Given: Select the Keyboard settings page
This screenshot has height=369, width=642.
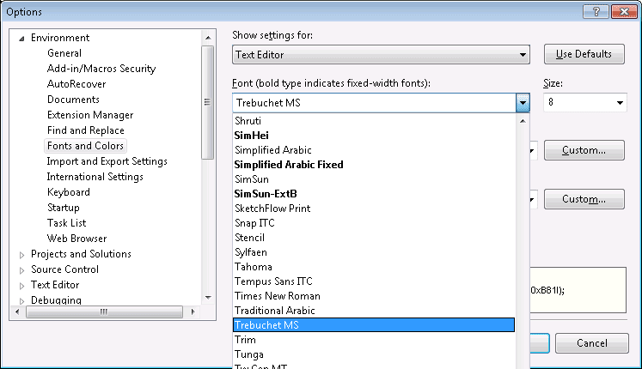Looking at the screenshot, I should [x=69, y=192].
